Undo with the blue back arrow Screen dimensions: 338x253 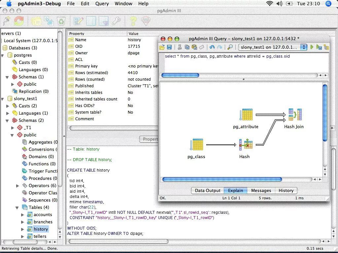coord(212,47)
